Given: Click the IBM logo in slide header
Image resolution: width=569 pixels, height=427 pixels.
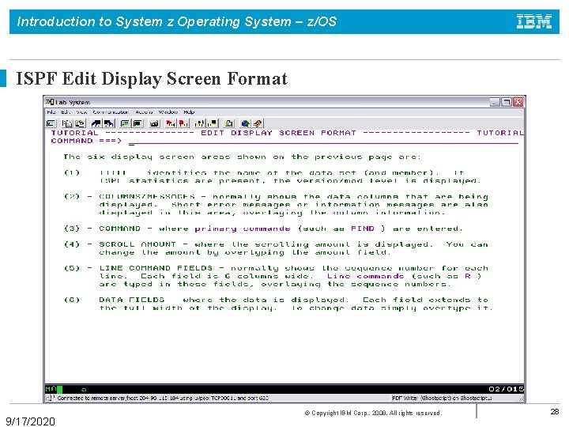Looking at the screenshot, I should (x=534, y=21).
